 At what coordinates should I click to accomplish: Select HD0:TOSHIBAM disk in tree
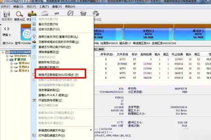[x=20, y=52]
